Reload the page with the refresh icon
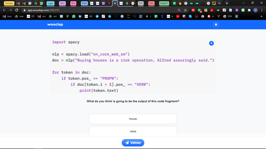Image resolution: width=266 pixels, height=149 pixels. [x=17, y=10]
